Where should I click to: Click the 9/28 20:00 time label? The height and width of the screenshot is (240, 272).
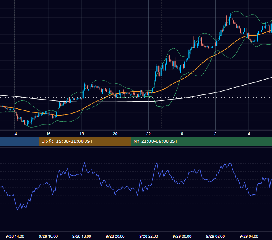(x=115, y=236)
